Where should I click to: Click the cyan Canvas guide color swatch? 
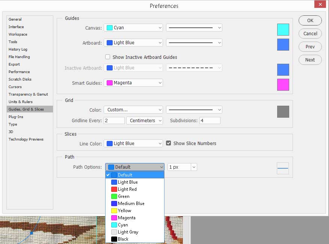283,30
